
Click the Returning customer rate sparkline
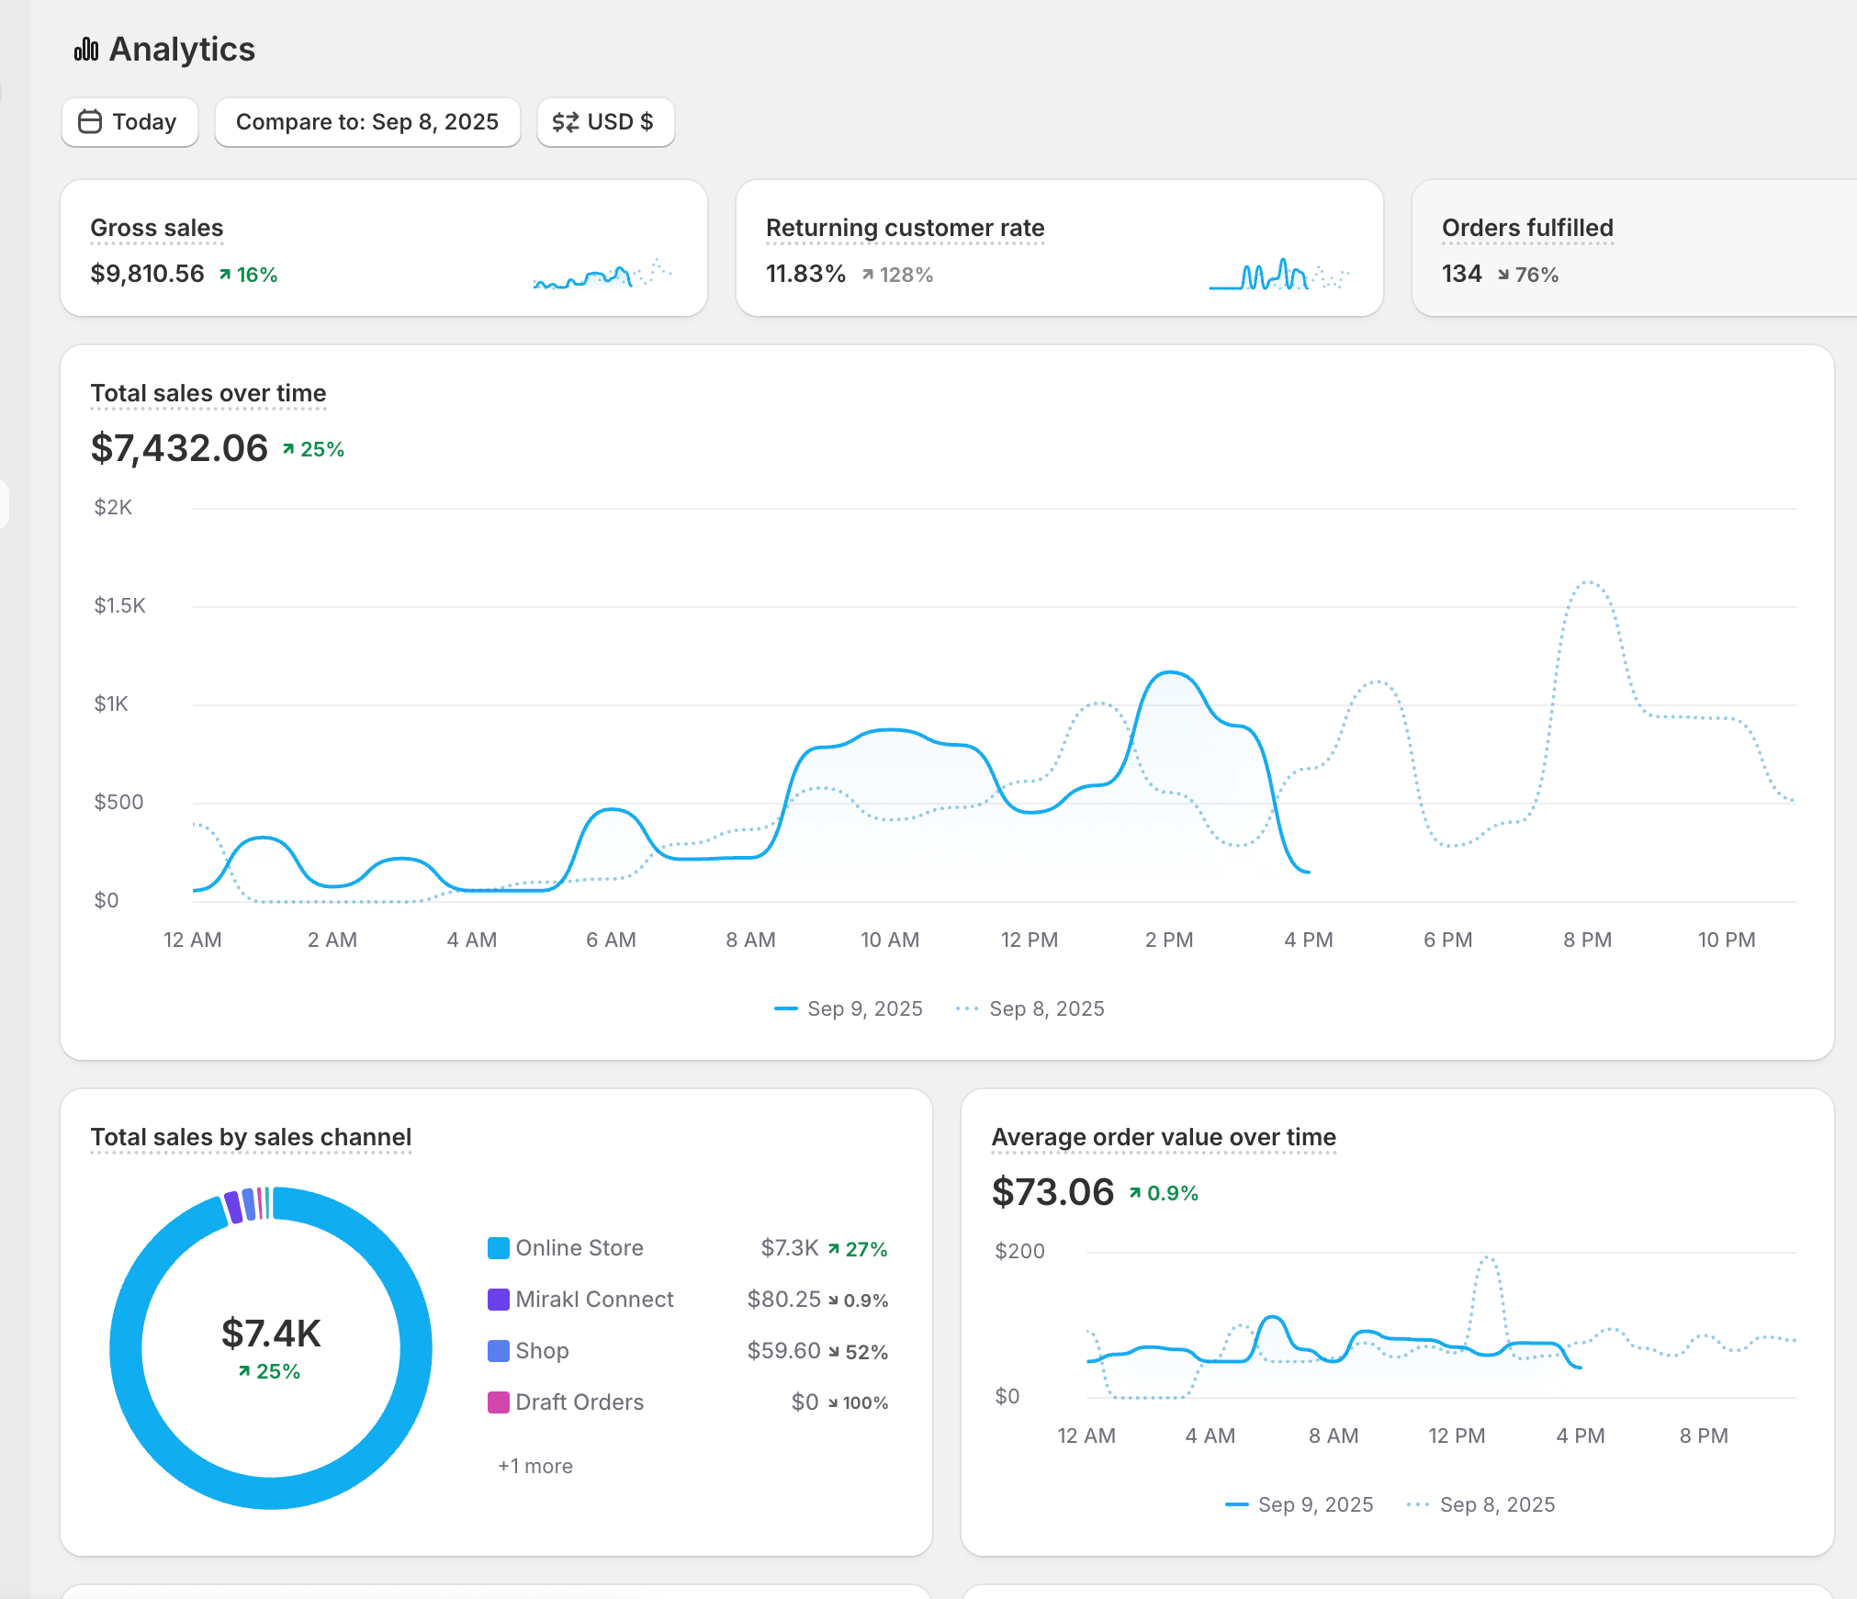pyautogui.click(x=1277, y=274)
